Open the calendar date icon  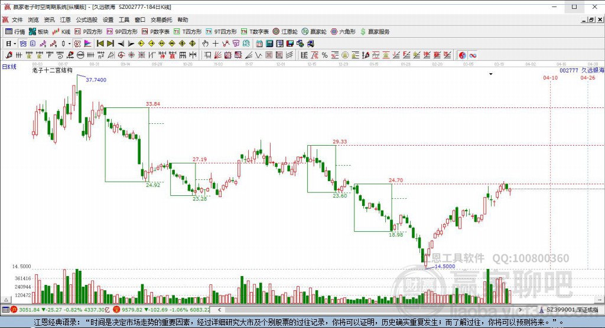pos(259,44)
